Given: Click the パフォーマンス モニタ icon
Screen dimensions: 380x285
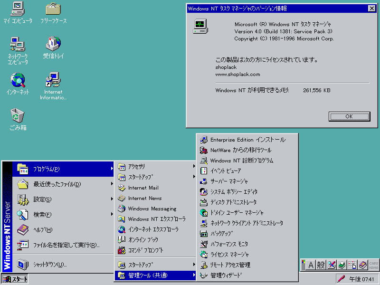Looking at the screenshot, I should 204,244.
